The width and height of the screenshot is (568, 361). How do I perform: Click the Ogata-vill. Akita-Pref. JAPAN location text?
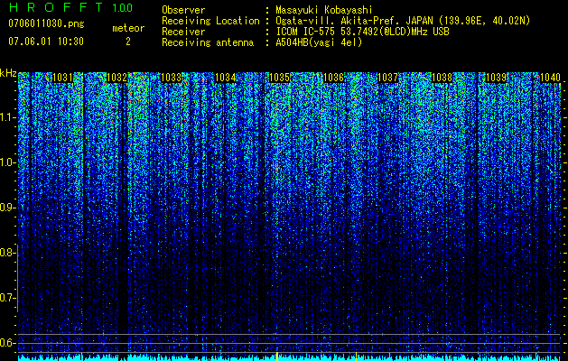(403, 21)
